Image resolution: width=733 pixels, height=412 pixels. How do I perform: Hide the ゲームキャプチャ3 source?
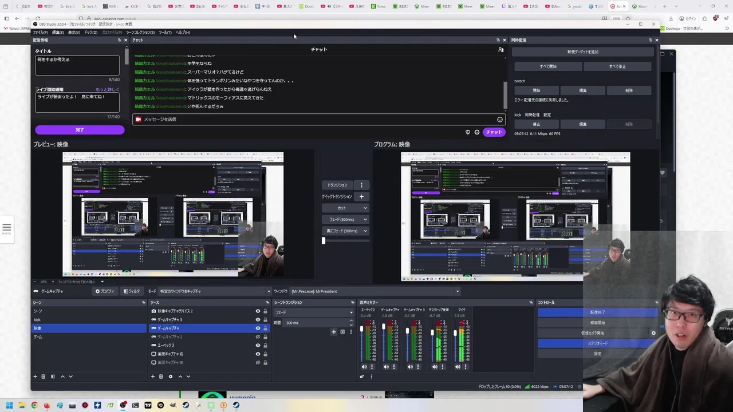pos(258,320)
